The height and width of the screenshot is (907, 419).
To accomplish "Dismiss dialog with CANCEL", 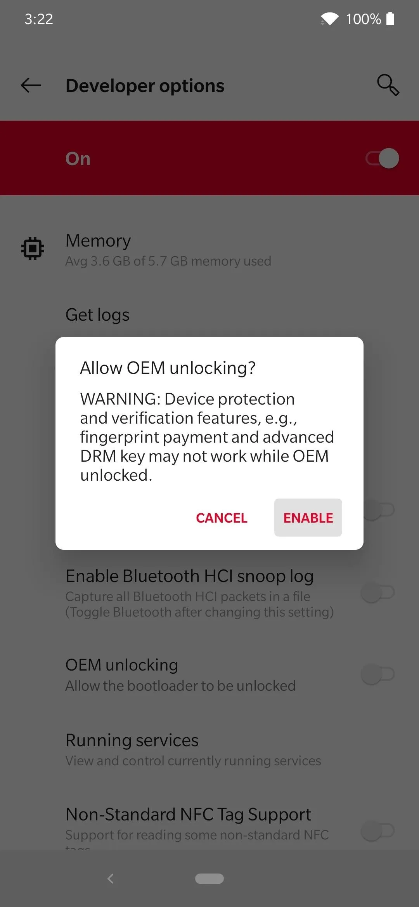I will pyautogui.click(x=222, y=518).
